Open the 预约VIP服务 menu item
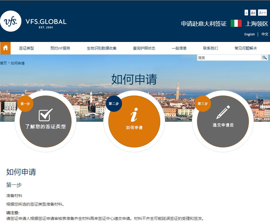This screenshot has width=270, height=223. (x=60, y=48)
